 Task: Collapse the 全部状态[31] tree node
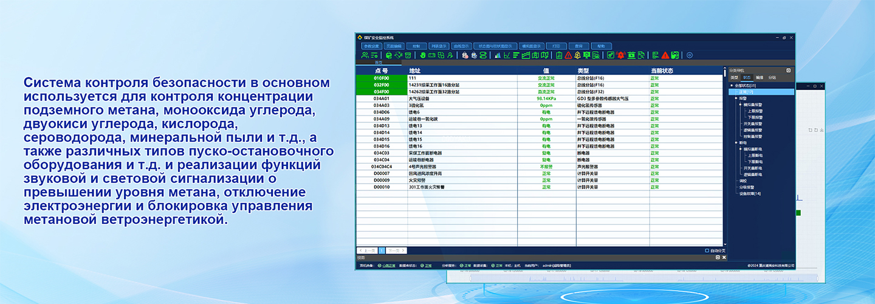[x=732, y=86]
